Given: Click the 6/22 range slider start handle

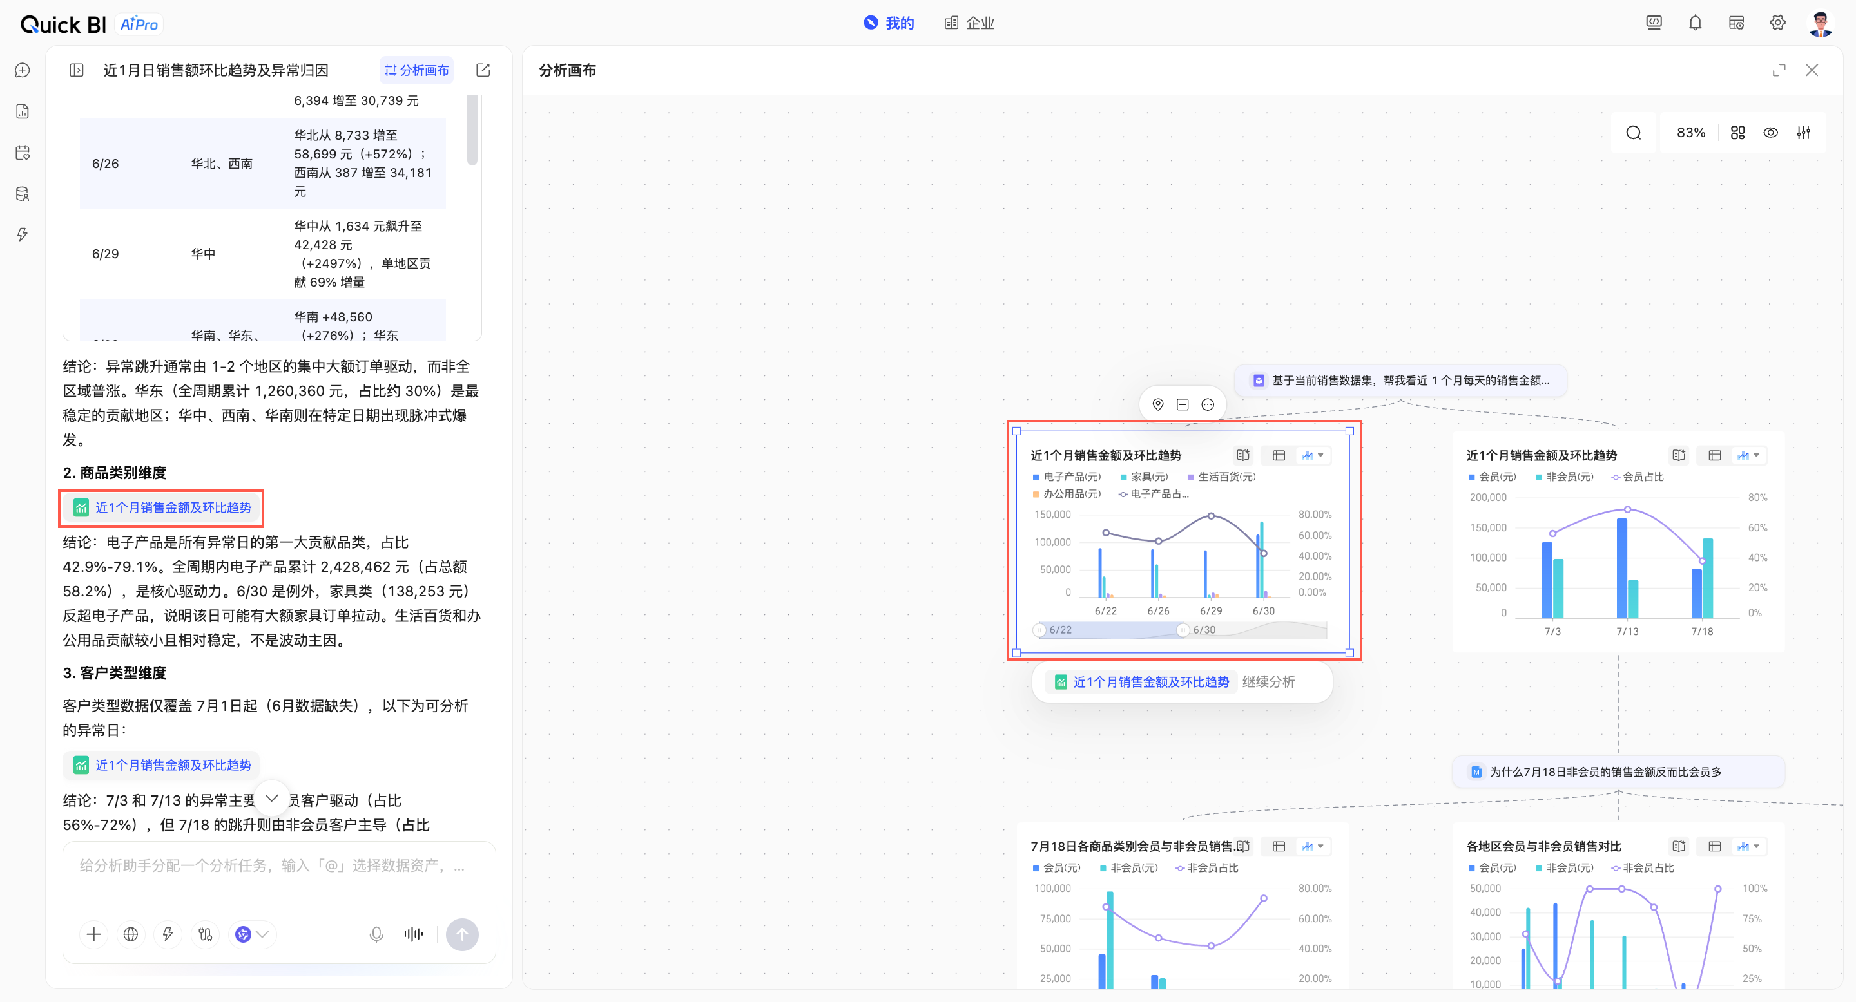Looking at the screenshot, I should (x=1038, y=630).
